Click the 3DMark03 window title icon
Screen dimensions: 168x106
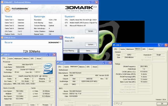(2, 2)
